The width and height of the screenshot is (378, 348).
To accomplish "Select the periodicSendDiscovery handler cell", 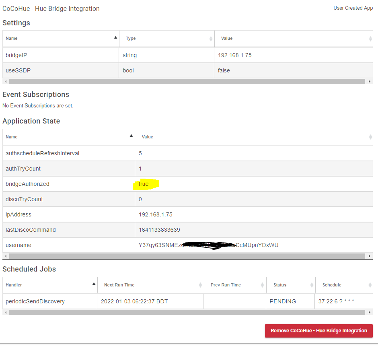I will pos(35,301).
